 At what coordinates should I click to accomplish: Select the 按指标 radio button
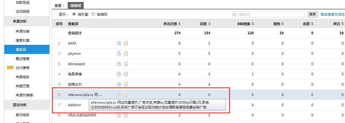(x=93, y=14)
